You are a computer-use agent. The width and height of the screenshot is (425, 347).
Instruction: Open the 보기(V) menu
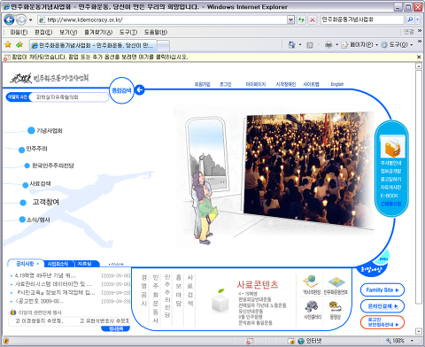tap(68, 32)
